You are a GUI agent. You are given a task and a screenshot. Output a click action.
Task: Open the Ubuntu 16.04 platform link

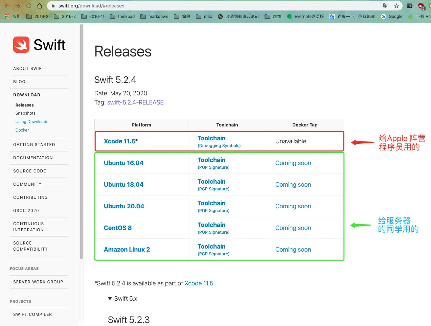(x=123, y=163)
